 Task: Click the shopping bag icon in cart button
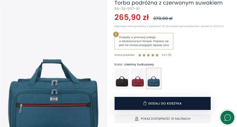[145, 103]
